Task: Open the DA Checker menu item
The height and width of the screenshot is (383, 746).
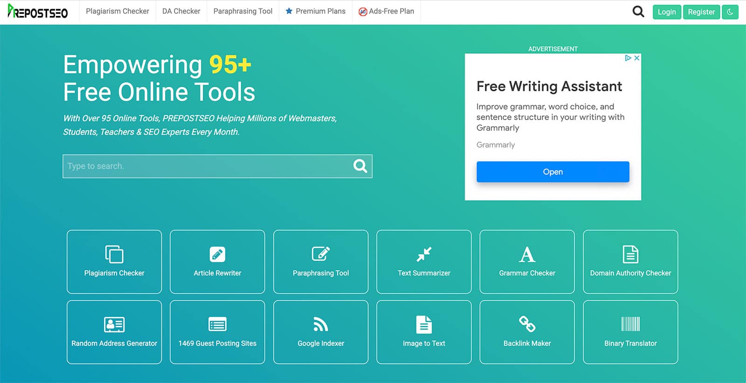Action: pyautogui.click(x=181, y=11)
